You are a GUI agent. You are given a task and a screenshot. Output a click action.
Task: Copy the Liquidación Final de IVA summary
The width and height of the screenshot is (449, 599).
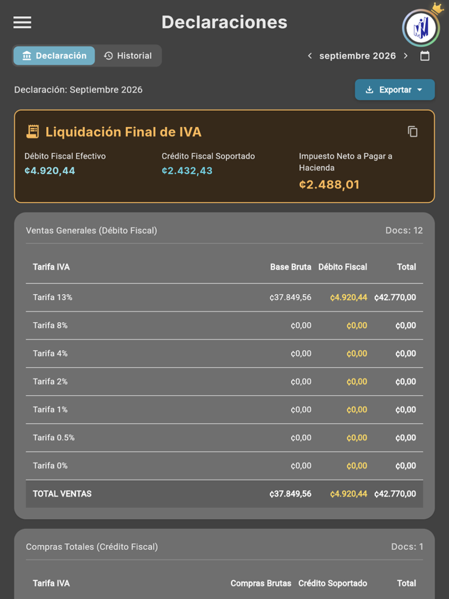[x=412, y=132]
